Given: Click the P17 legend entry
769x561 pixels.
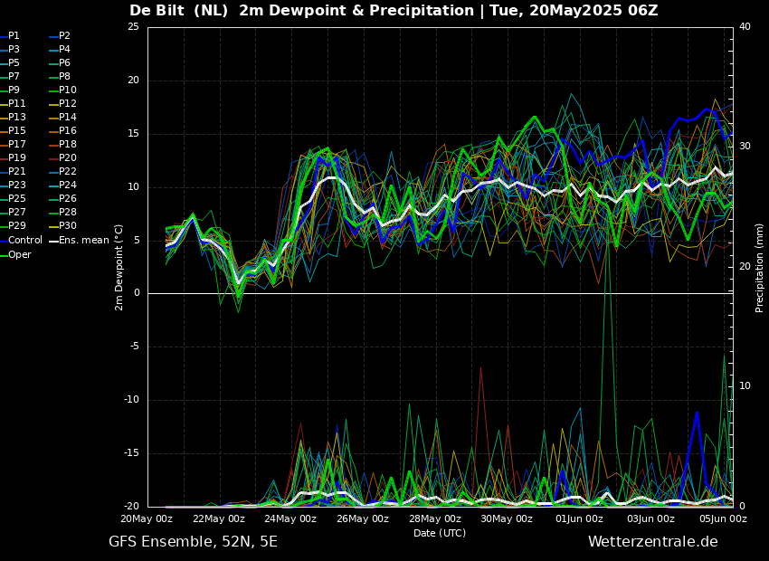Looking at the screenshot, I should tap(13, 144).
